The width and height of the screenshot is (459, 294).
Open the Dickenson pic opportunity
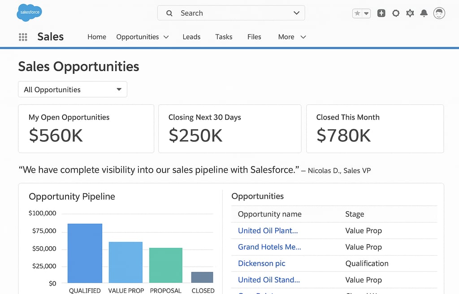point(261,264)
